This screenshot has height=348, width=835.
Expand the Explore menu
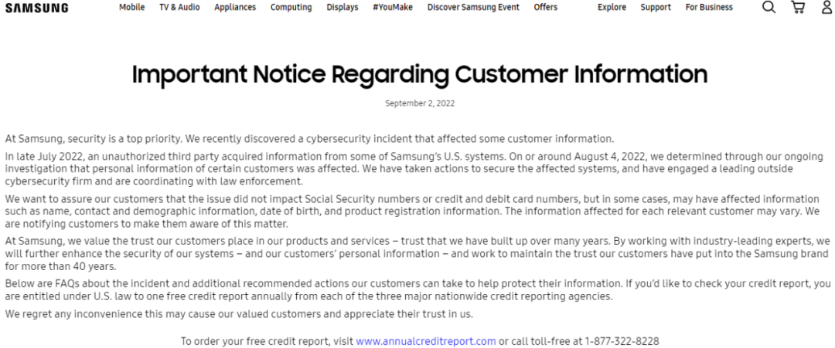[612, 7]
